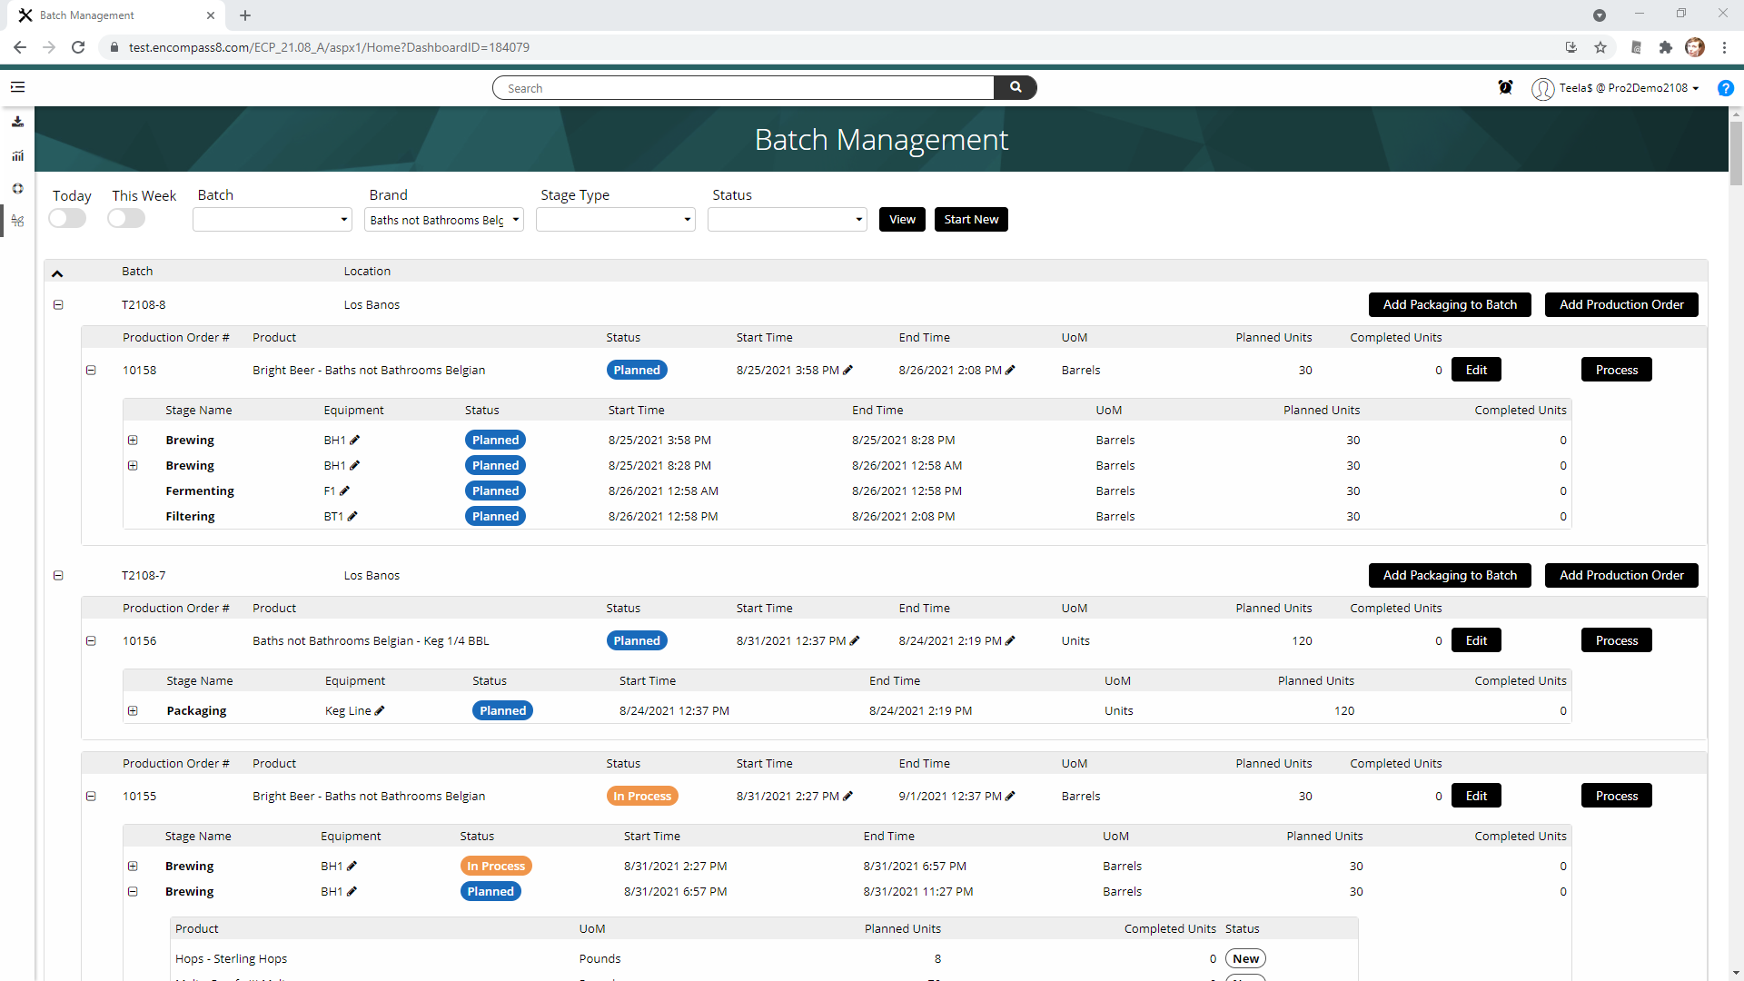Open the blue question mark help icon

coord(1725,88)
